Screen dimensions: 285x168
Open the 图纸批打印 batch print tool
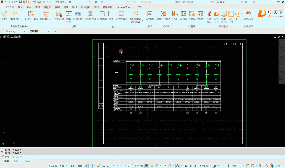[46, 16]
